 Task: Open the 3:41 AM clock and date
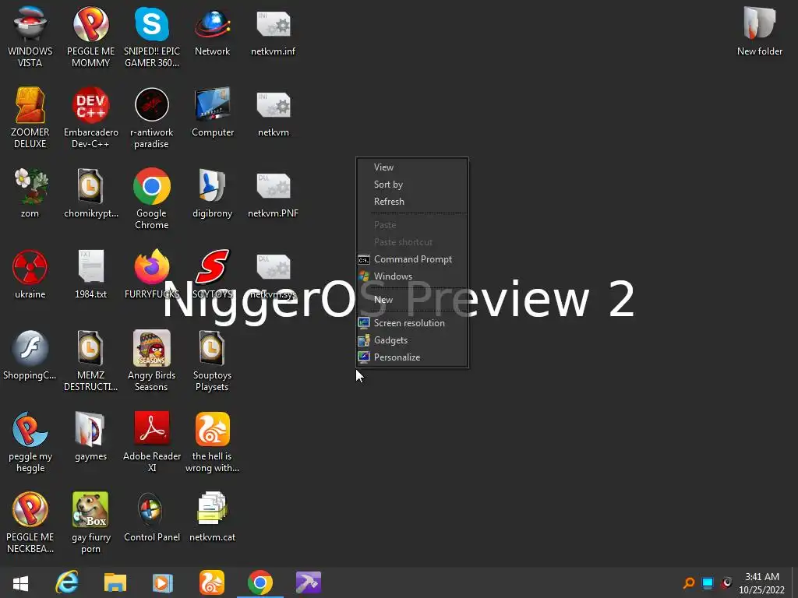pos(762,583)
